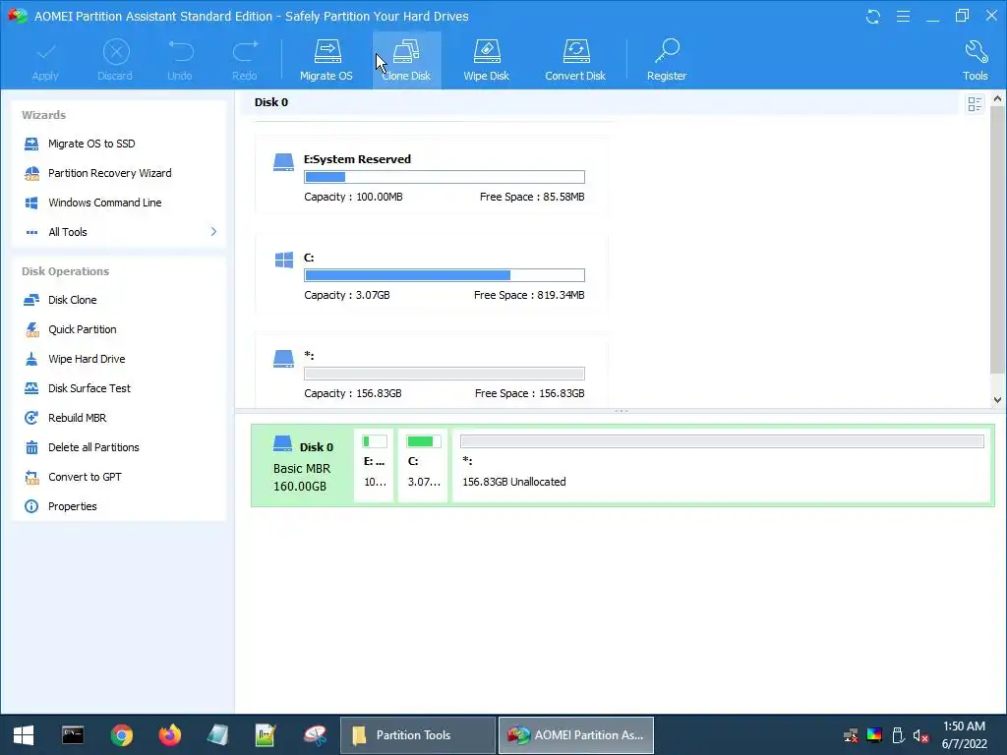Click the Partition Recovery Wizard icon
Screen dimensions: 1007x755
point(31,173)
